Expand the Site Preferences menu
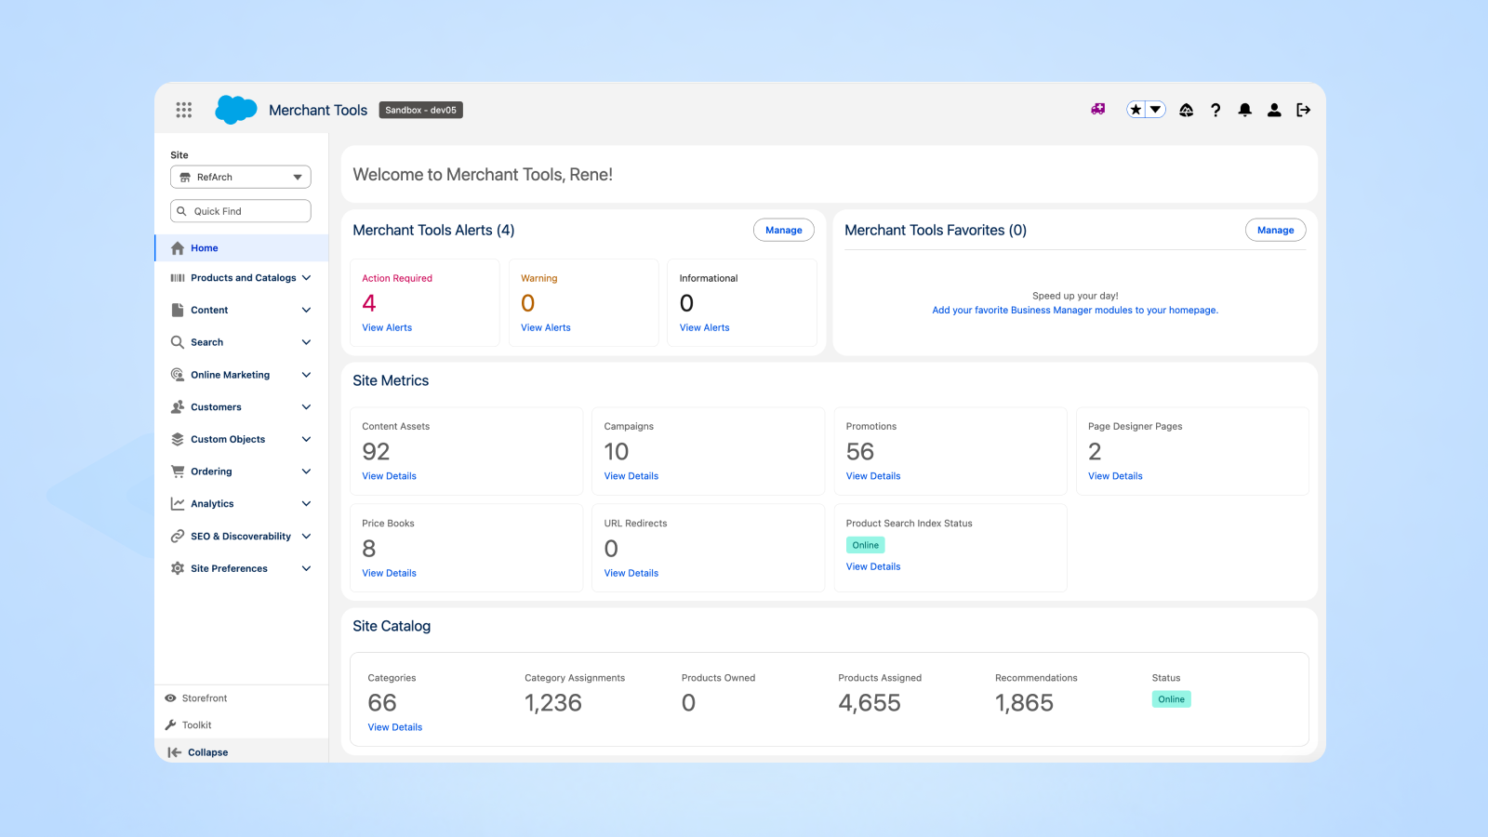 [x=229, y=568]
